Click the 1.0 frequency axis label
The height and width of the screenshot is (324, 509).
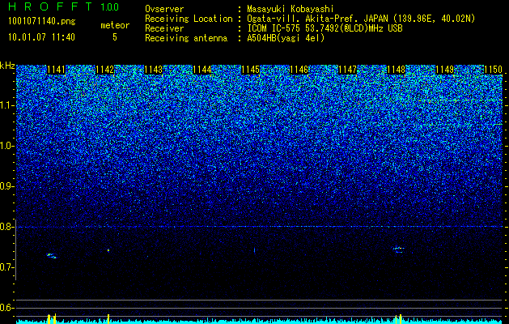[6, 147]
